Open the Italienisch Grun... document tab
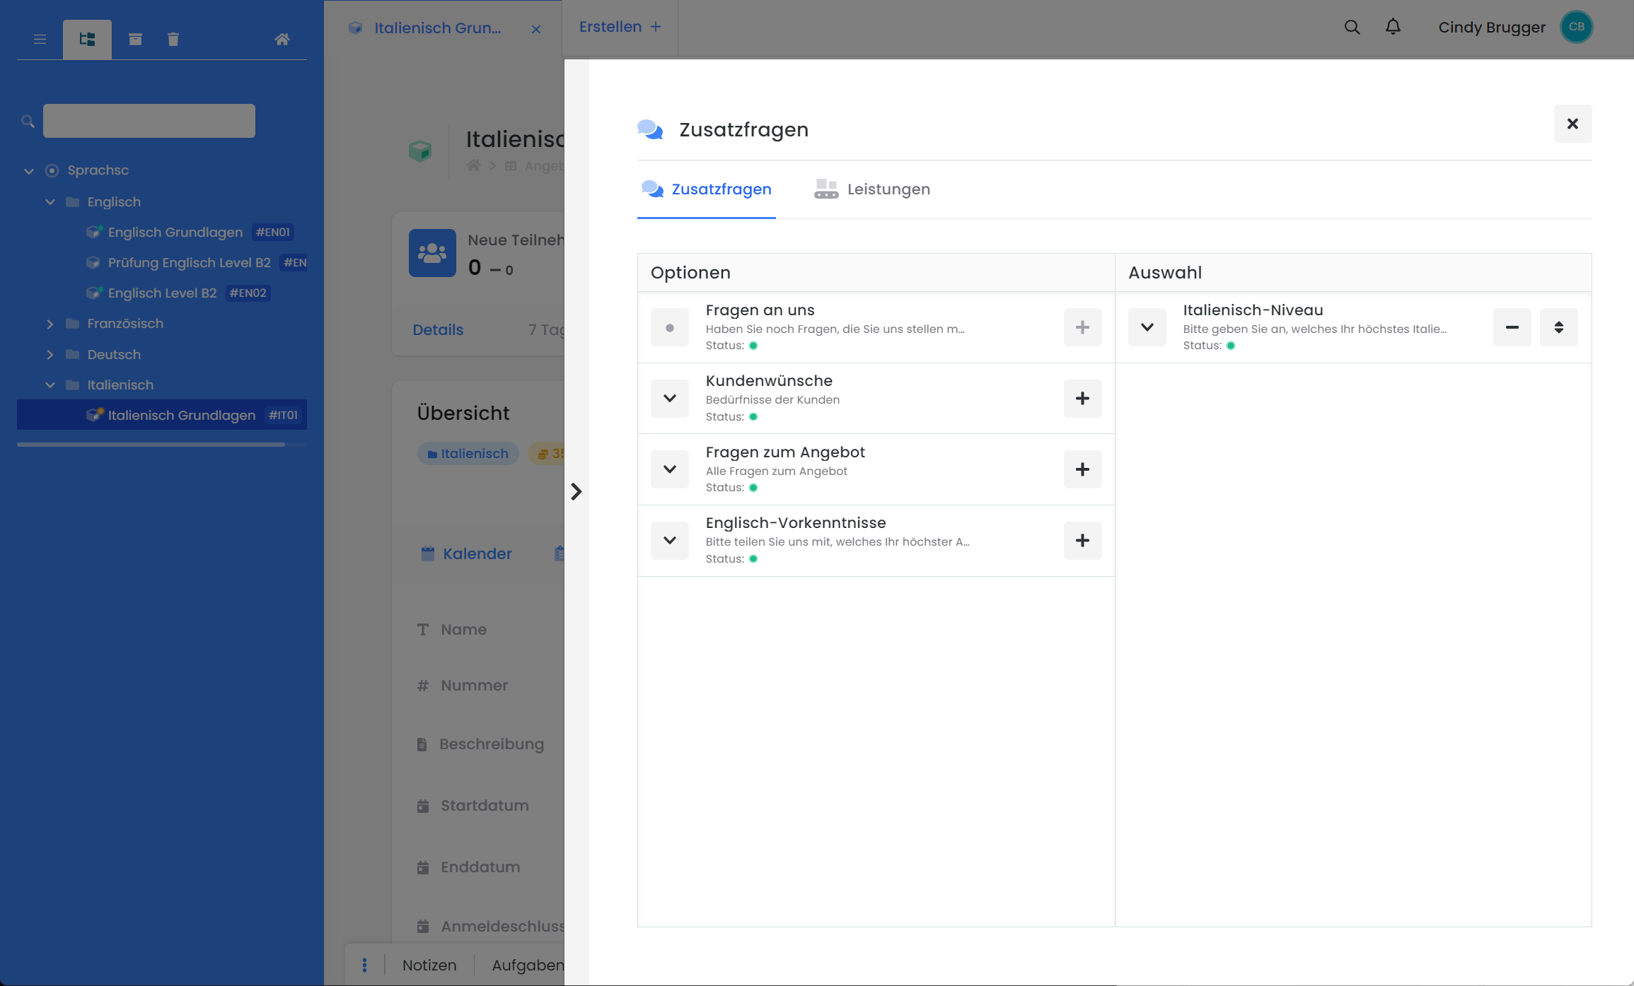The height and width of the screenshot is (986, 1634). click(436, 28)
